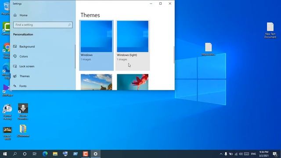281x158 pixels.
Task: Go to Settings Home
Action: pyautogui.click(x=21, y=15)
